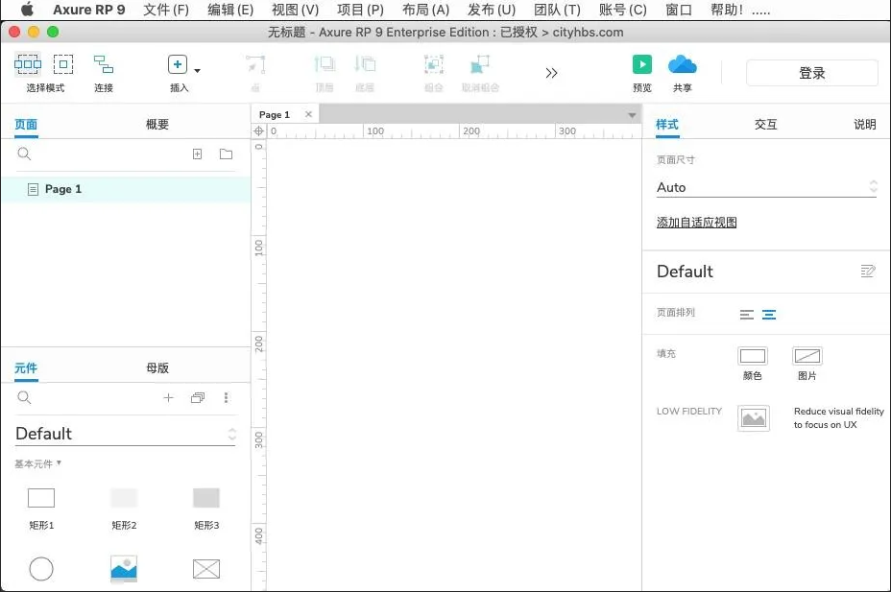This screenshot has height=592, width=891.
Task: Click the 添加自适应视图 link
Action: pos(697,223)
